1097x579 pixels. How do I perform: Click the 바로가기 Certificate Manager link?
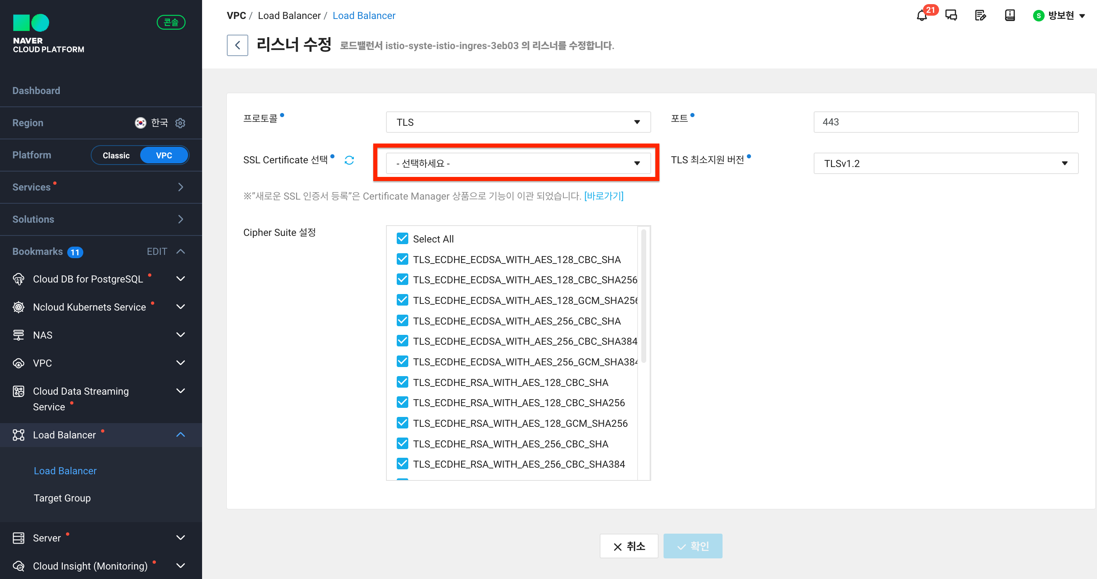coord(603,196)
